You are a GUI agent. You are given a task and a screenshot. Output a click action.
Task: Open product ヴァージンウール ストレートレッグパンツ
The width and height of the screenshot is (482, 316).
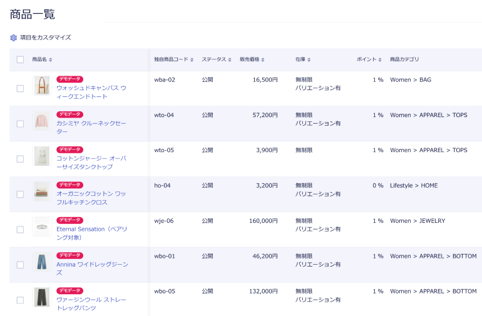pyautogui.click(x=91, y=303)
